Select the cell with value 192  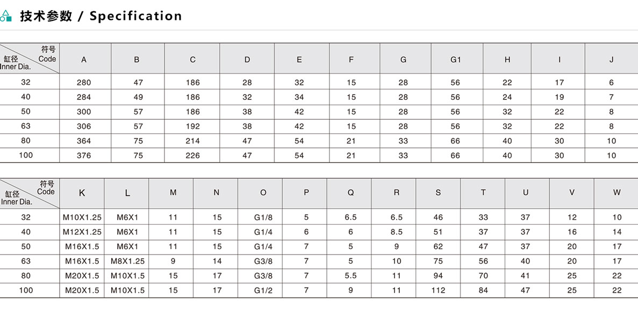[192, 127]
